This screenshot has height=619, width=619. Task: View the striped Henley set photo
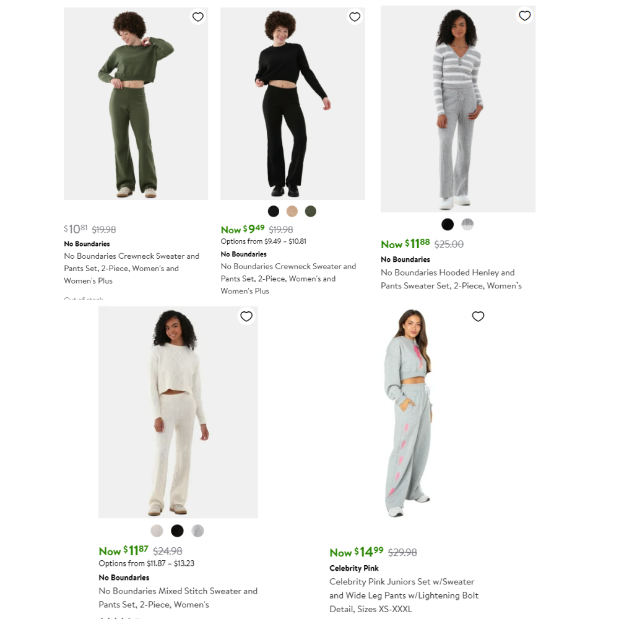458,109
